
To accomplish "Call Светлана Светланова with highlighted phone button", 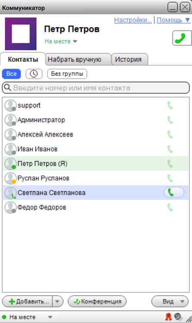I will click(x=174, y=193).
